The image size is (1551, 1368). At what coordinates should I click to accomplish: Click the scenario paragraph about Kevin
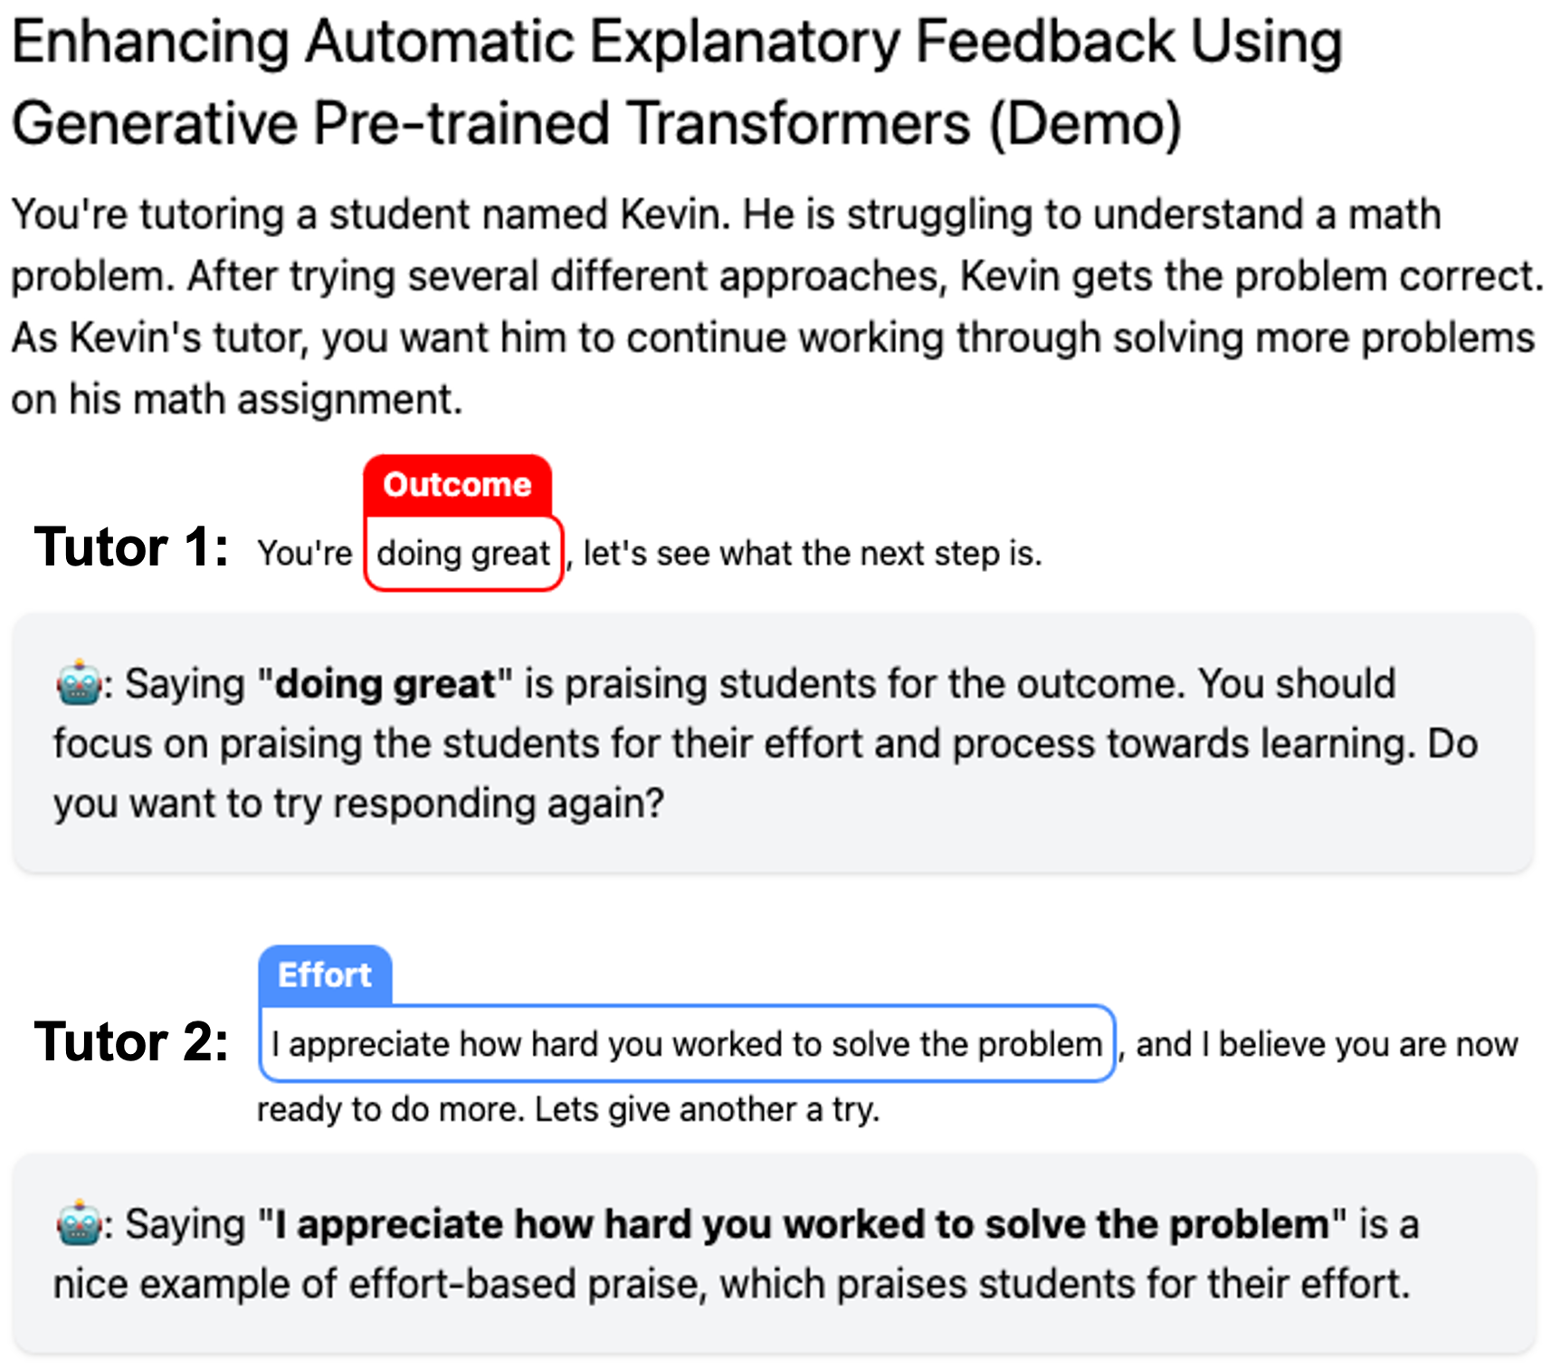(775, 306)
